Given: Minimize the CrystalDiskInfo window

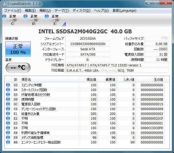Looking at the screenshot, I should coord(149,3).
